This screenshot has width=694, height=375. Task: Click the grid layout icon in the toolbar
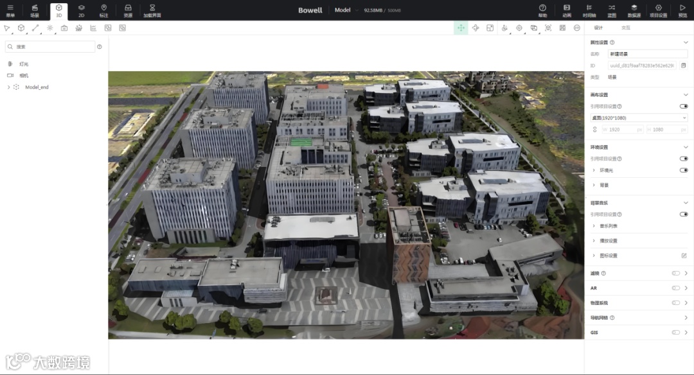562,28
